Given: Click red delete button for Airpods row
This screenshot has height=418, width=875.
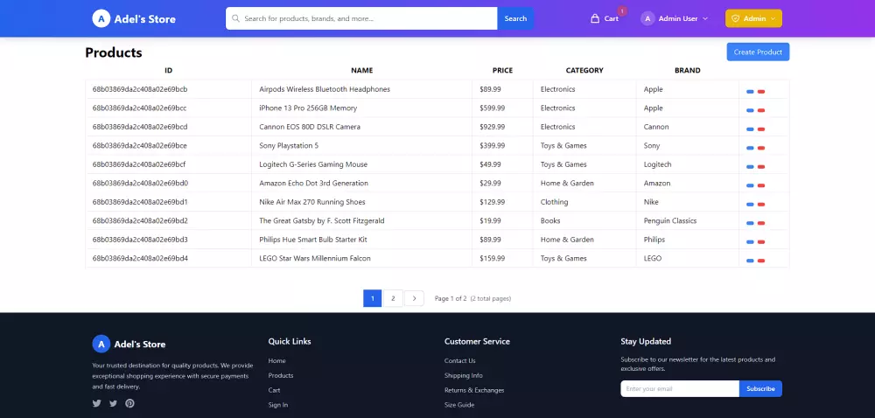Looking at the screenshot, I should tap(761, 92).
